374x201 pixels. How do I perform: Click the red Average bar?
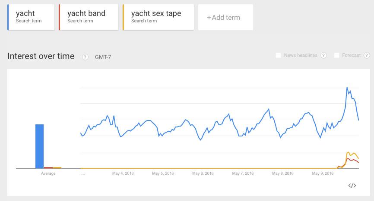click(x=48, y=167)
